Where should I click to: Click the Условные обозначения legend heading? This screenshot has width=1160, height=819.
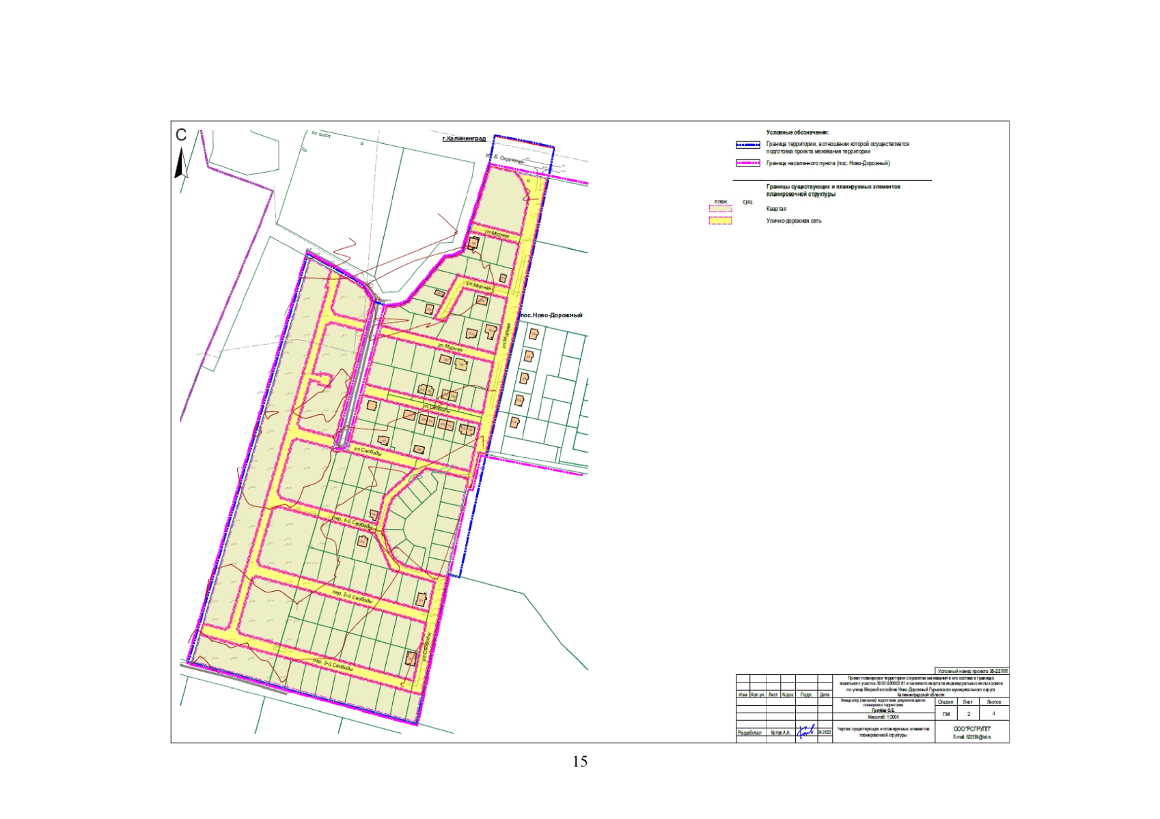point(797,132)
